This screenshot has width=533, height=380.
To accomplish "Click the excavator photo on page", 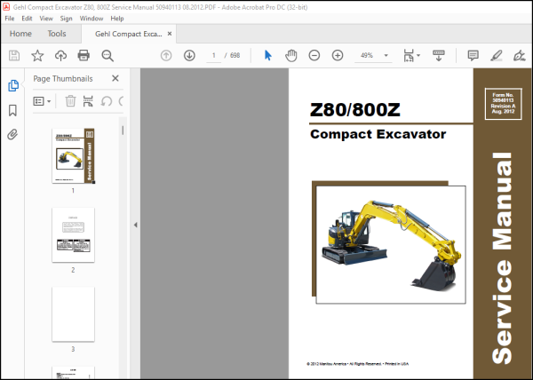I will [391, 244].
